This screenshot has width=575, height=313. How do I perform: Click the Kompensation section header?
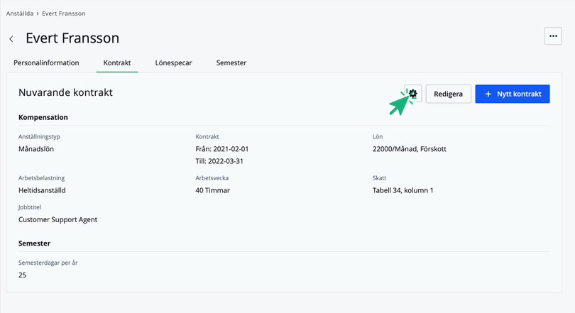coord(43,117)
